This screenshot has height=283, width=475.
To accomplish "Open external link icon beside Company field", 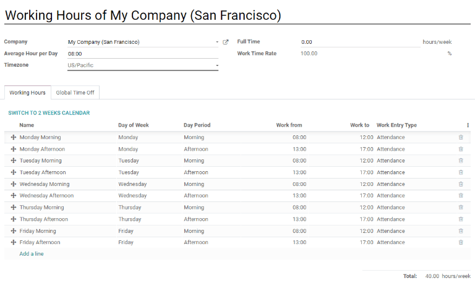I will [x=226, y=42].
